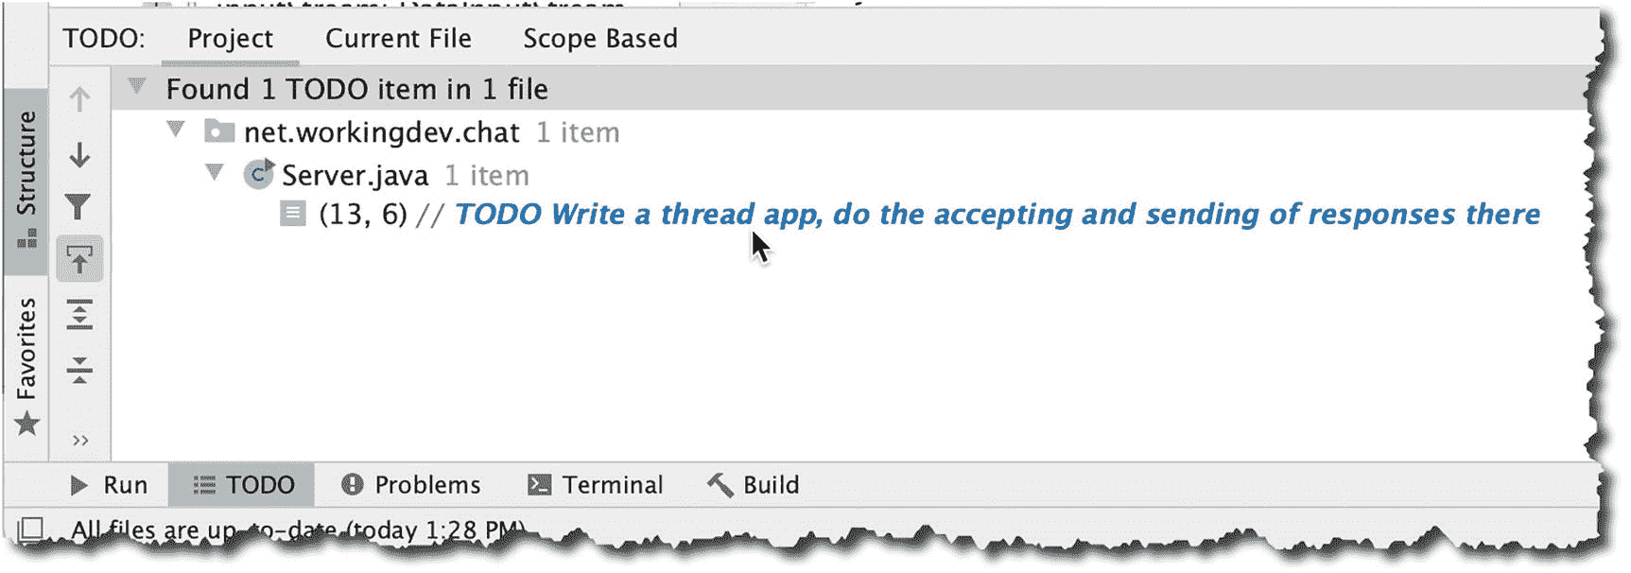Image resolution: width=1631 pixels, height=573 pixels.
Task: Go to previous TODO with up arrow
Action: click(80, 99)
